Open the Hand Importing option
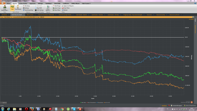This screenshot has width=197, height=111. (28, 10)
